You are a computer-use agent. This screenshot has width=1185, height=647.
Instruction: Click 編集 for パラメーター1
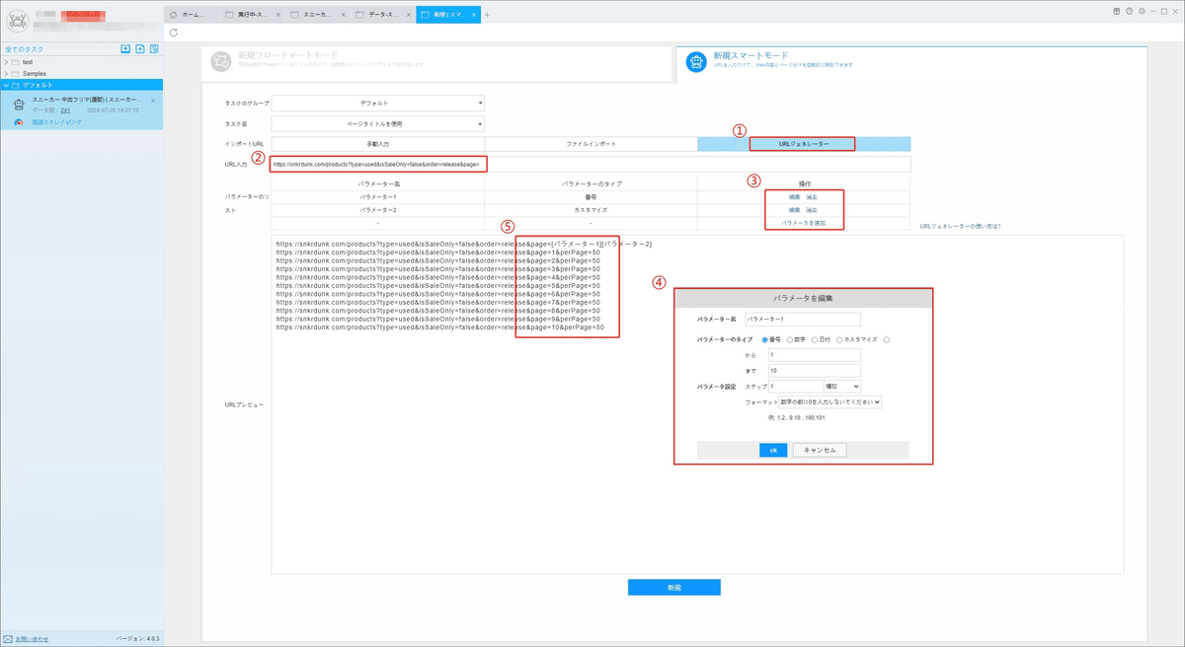click(x=795, y=197)
